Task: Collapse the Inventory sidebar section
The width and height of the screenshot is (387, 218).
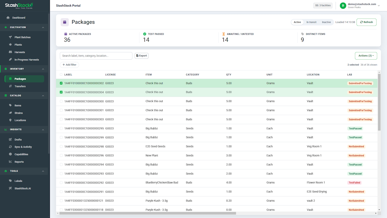Action: [x=43, y=69]
